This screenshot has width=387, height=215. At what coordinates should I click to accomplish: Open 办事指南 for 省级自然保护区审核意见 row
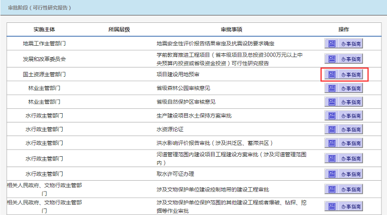(x=343, y=102)
